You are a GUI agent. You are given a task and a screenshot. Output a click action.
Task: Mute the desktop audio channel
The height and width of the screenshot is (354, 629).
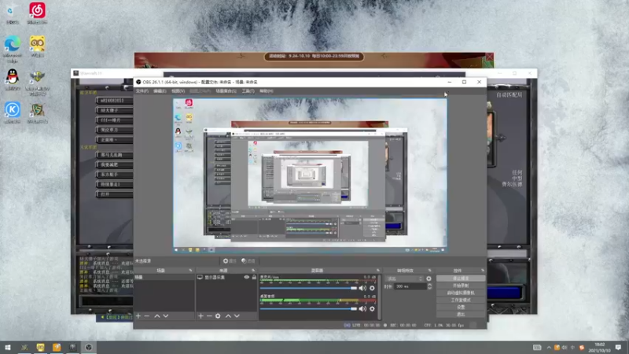click(362, 308)
